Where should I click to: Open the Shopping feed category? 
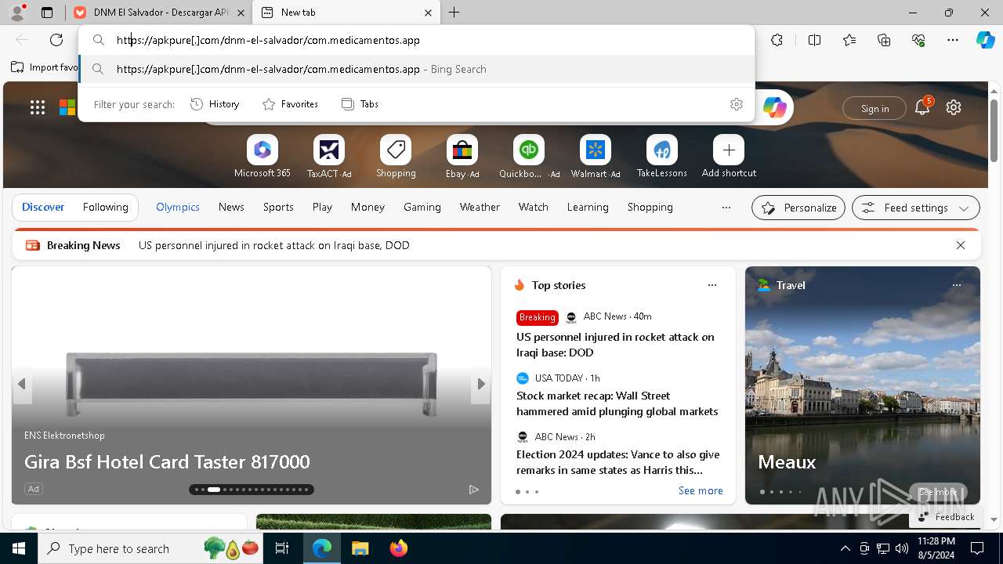click(x=650, y=207)
